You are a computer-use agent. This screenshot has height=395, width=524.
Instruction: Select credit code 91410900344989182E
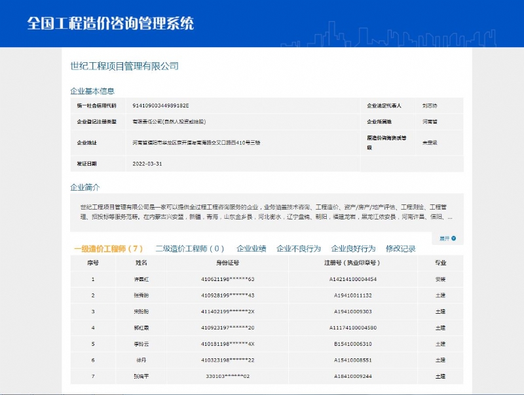(160, 105)
